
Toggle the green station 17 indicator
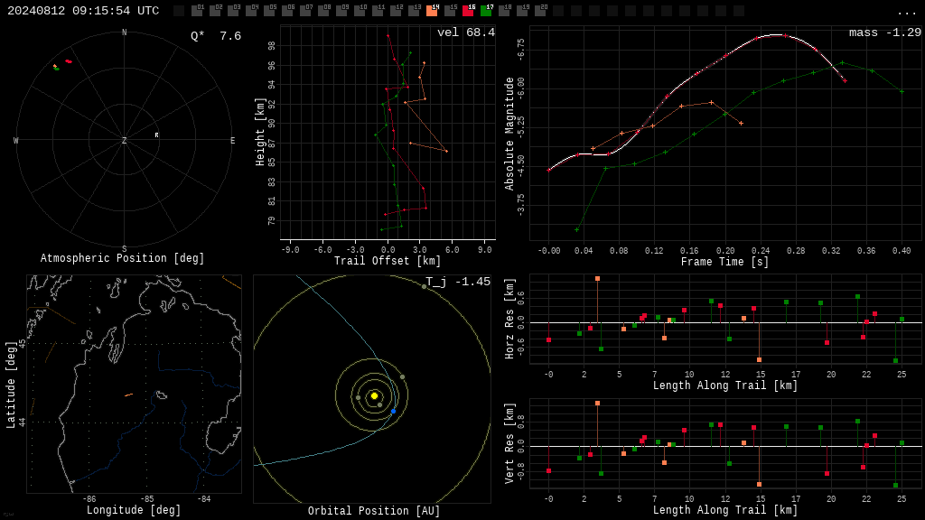487,10
